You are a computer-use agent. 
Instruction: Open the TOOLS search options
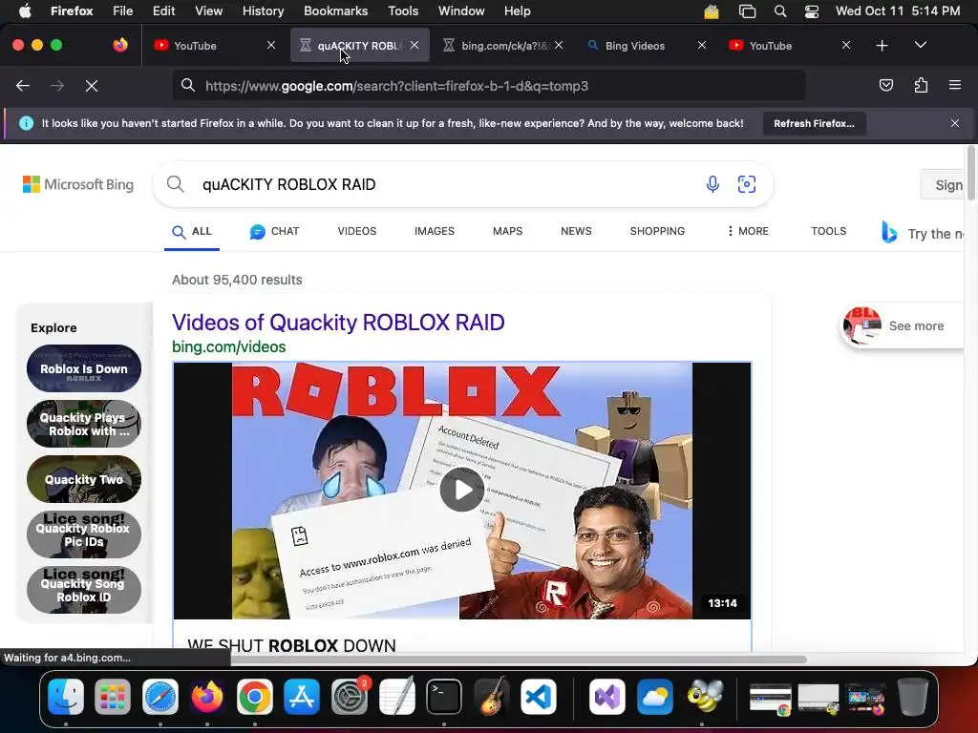828,231
